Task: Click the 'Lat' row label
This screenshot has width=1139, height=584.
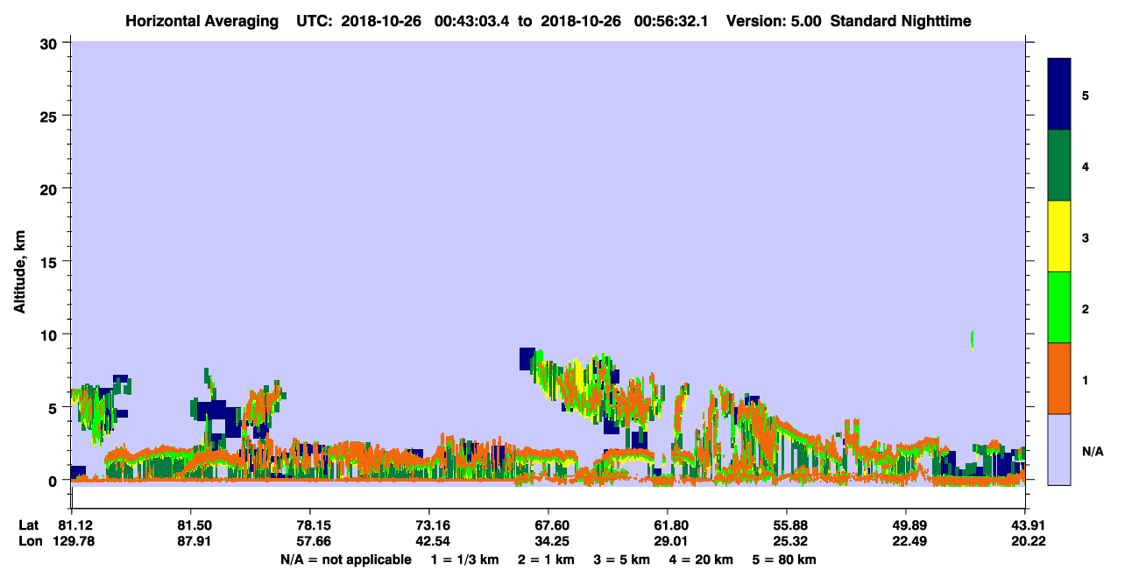Action: tap(29, 525)
